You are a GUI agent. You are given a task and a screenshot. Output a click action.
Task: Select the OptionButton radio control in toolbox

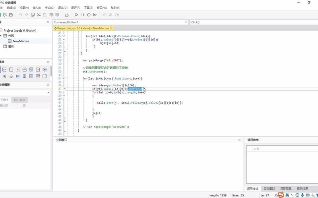tap(45, 70)
